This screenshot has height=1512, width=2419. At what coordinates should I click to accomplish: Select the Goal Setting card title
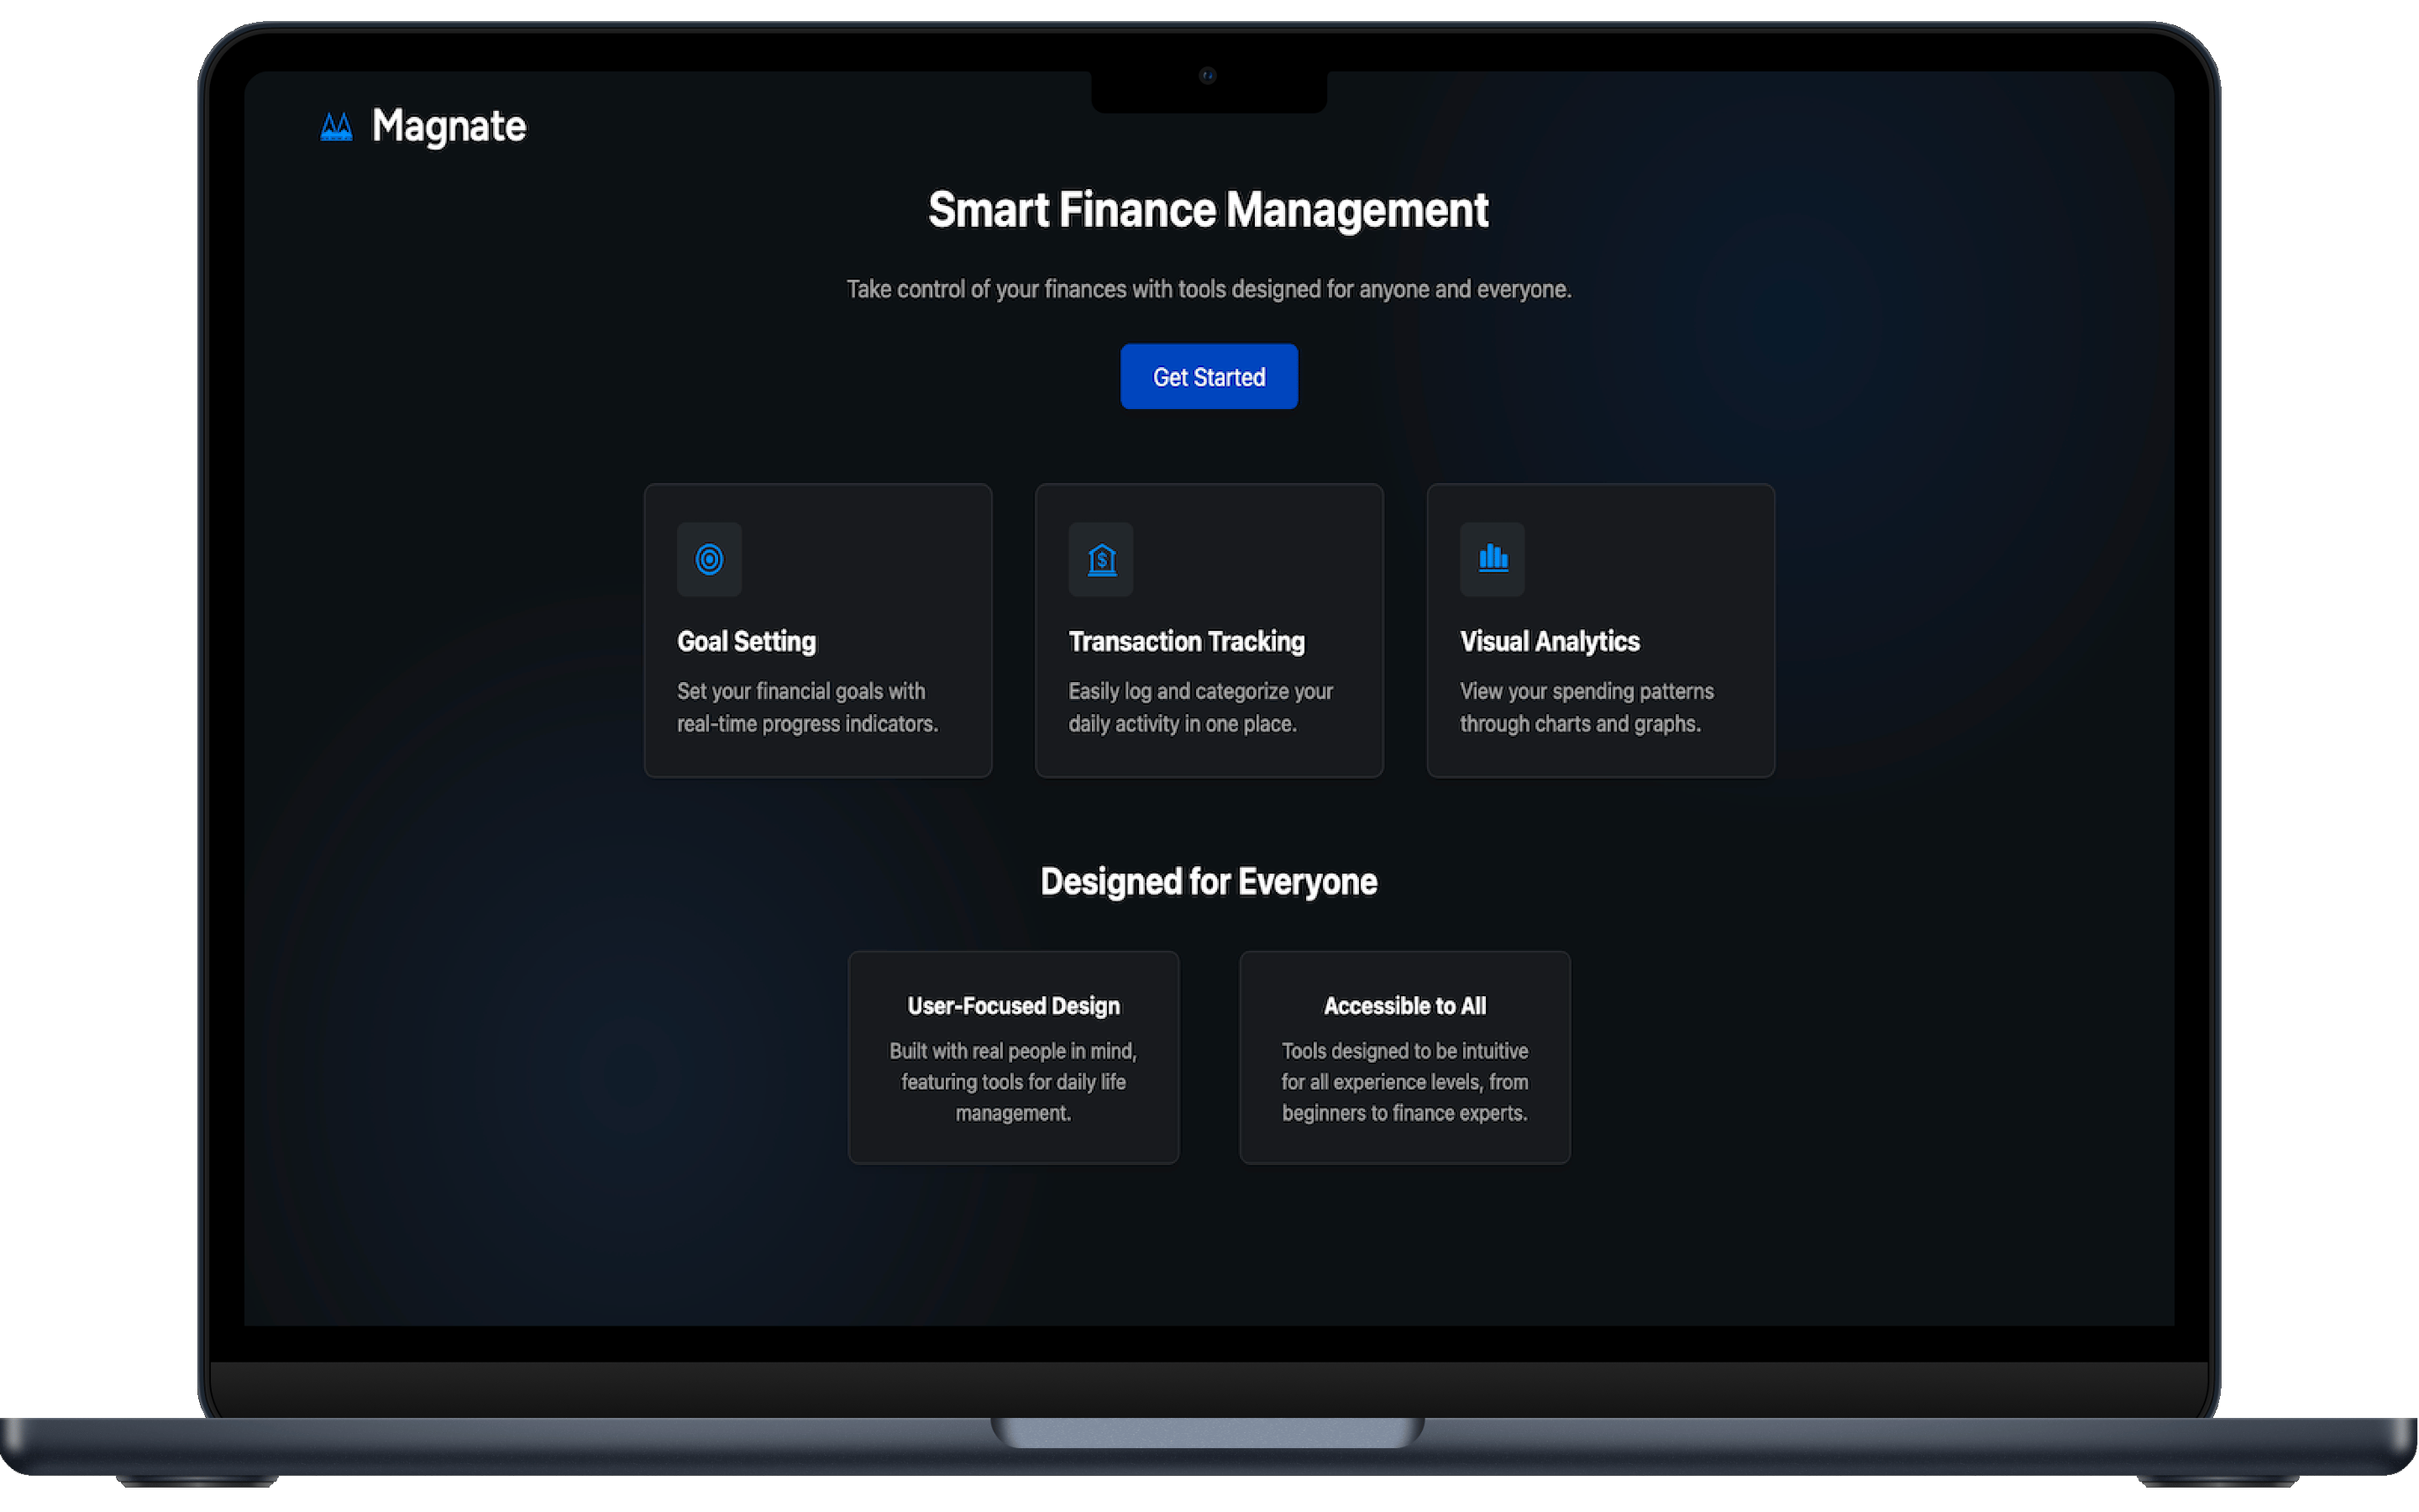click(x=746, y=641)
